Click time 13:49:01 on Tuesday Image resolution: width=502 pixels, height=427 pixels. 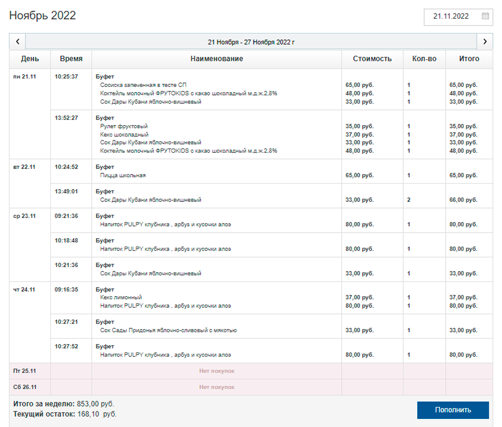[x=66, y=191]
